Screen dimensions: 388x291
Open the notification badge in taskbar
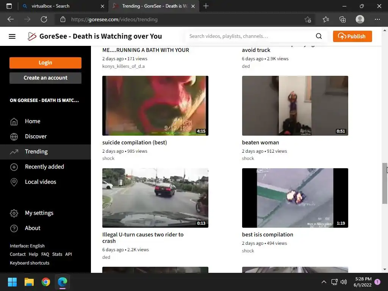point(377,282)
